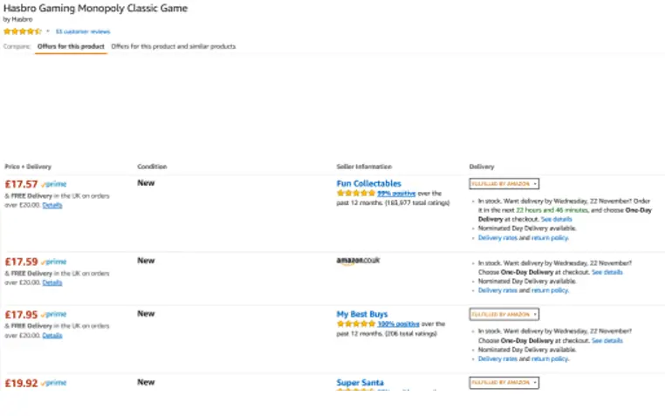Click the prime badge next to £17.57
The width and height of the screenshot is (665, 416).
(54, 184)
